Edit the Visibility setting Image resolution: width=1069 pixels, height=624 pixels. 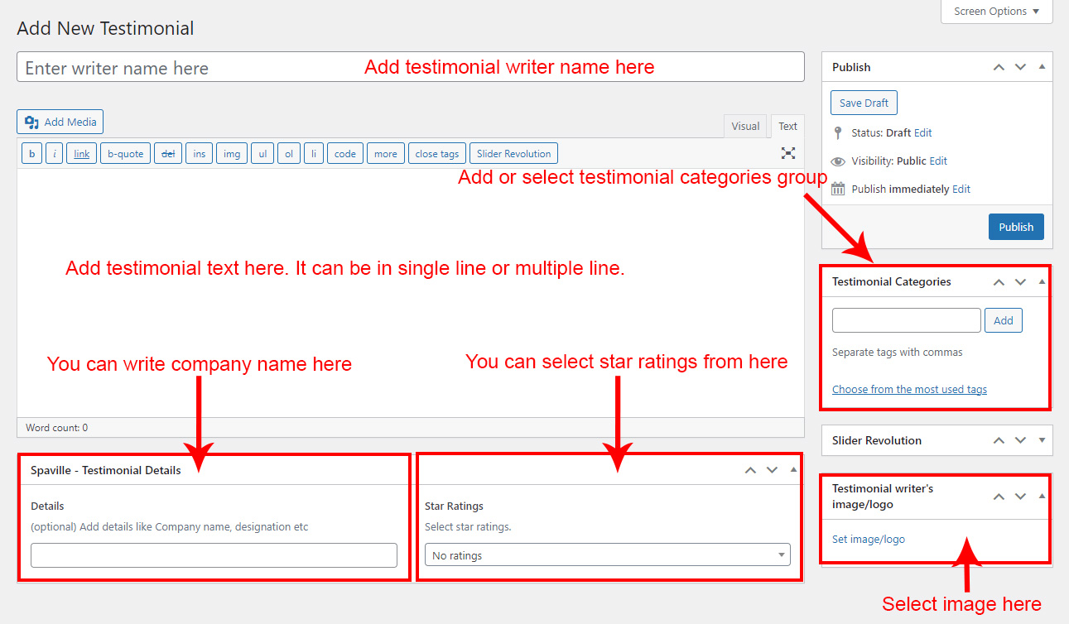[938, 161]
